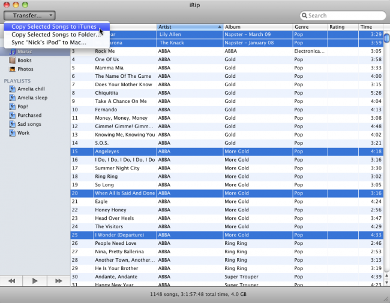Click the Play button
390x303 pixels.
pos(35,281)
